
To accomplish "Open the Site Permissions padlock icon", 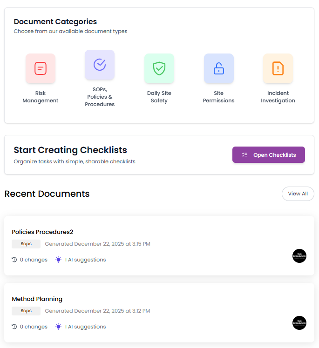I will click(x=218, y=68).
